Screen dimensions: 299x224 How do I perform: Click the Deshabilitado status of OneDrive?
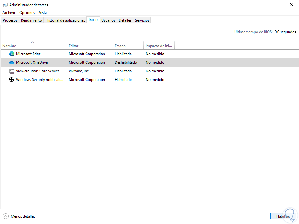click(x=126, y=62)
